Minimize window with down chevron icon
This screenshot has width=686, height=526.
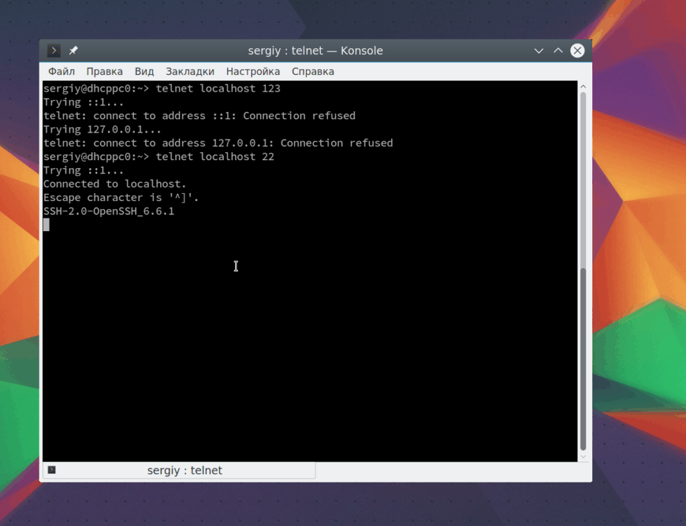click(x=539, y=51)
